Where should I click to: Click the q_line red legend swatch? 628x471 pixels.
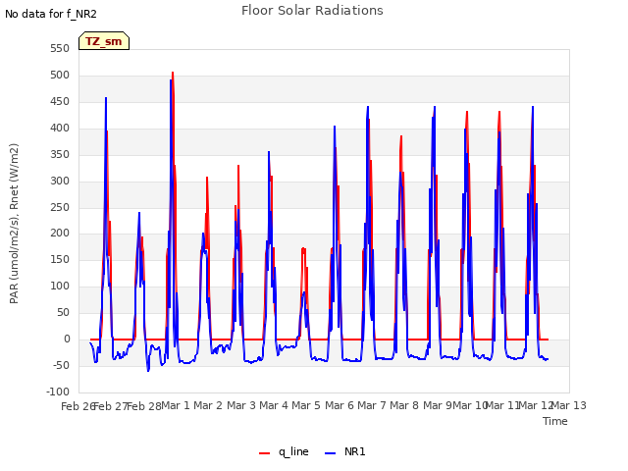coord(264,453)
